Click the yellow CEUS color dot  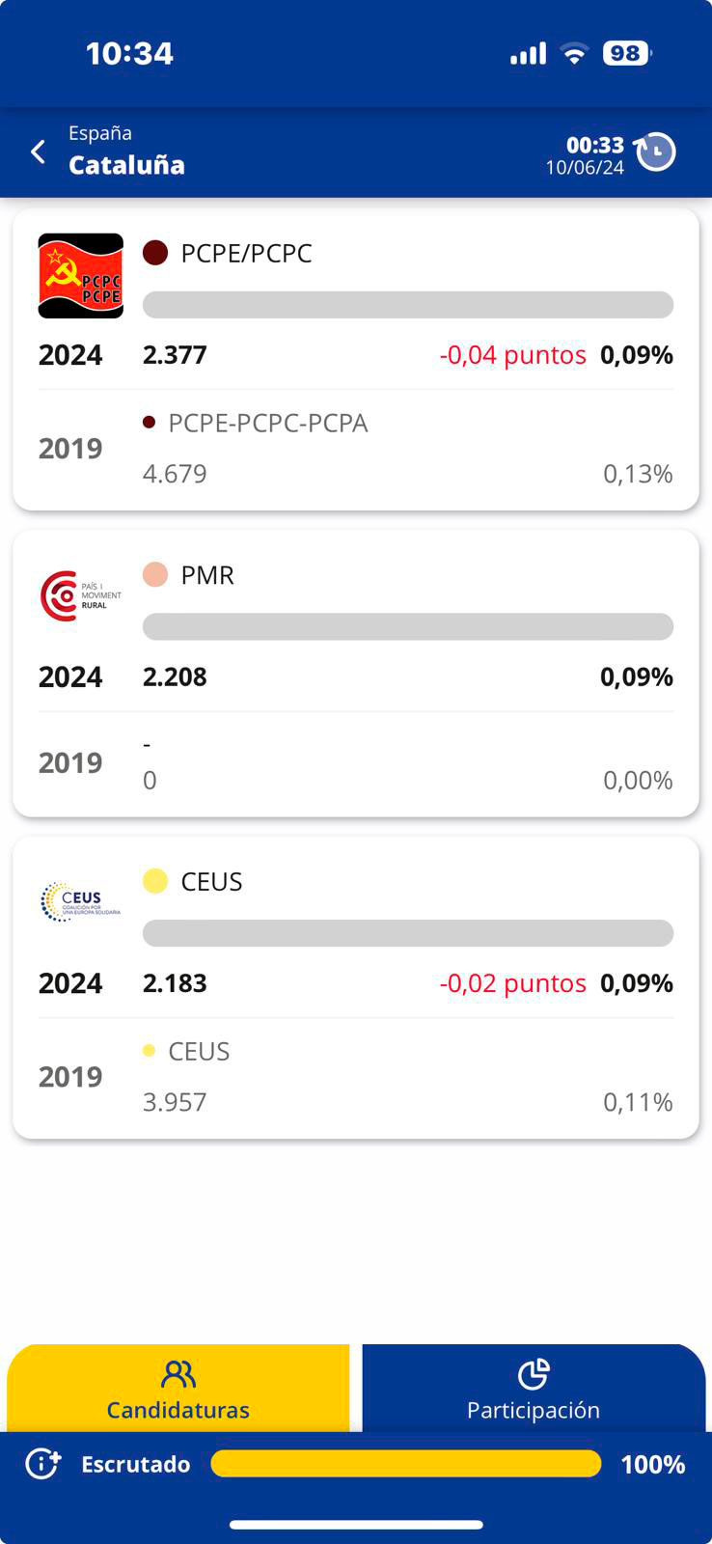155,881
